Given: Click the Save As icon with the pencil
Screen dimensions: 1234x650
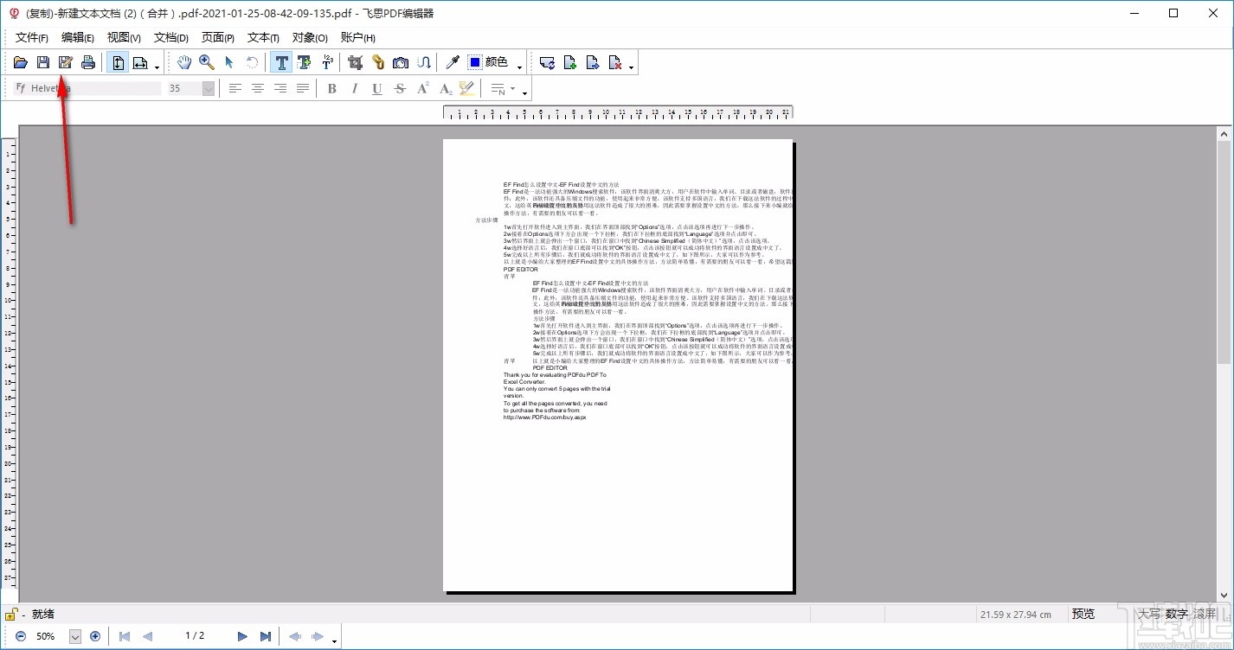Looking at the screenshot, I should click(x=66, y=62).
